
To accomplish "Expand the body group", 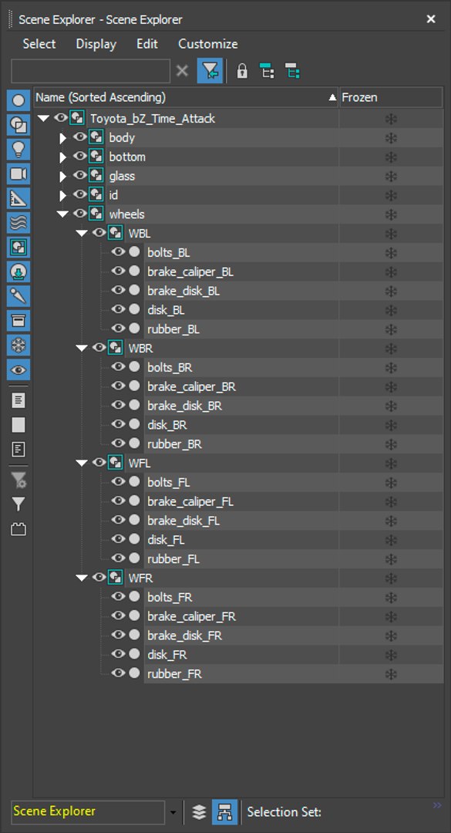I will [62, 138].
